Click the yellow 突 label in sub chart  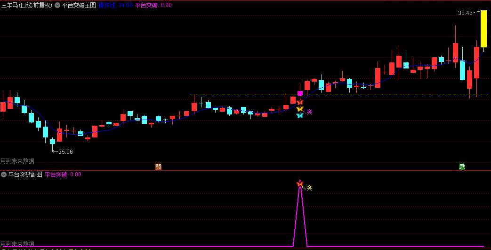[309, 188]
